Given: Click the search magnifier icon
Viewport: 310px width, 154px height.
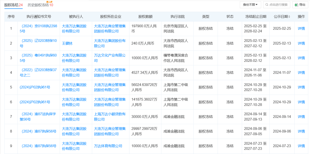Looking at the screenshot, I should click(267, 5).
